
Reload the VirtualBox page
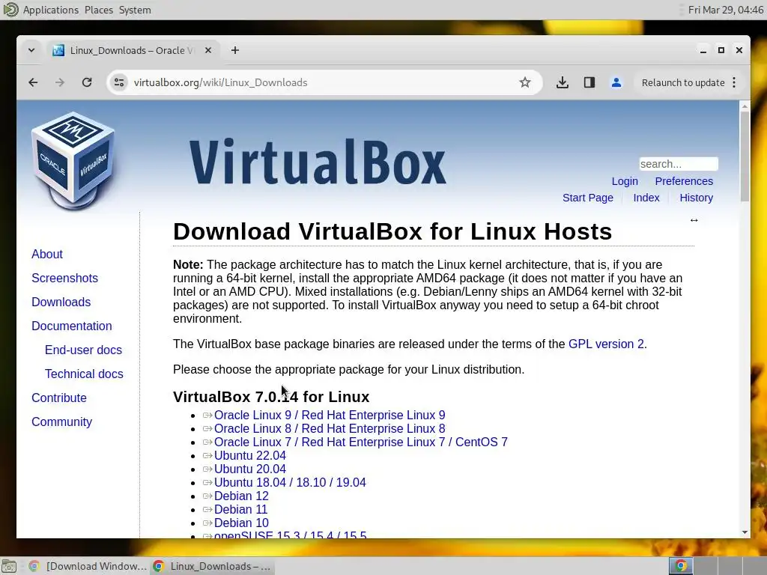87,82
